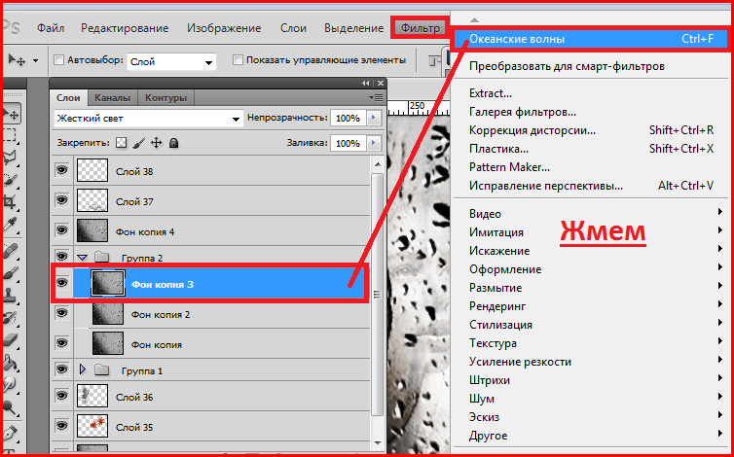Select the Rectangular Marquee tool
Viewport: 734px width, 457px height.
coord(10,135)
